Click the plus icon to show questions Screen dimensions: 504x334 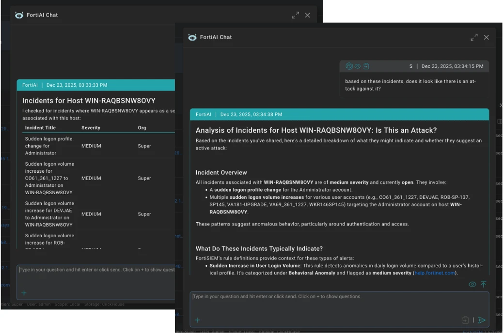pyautogui.click(x=197, y=320)
